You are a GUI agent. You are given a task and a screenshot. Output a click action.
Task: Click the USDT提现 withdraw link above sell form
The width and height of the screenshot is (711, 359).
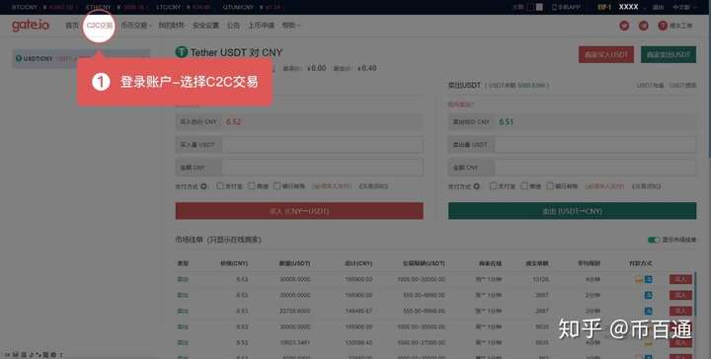(683, 85)
